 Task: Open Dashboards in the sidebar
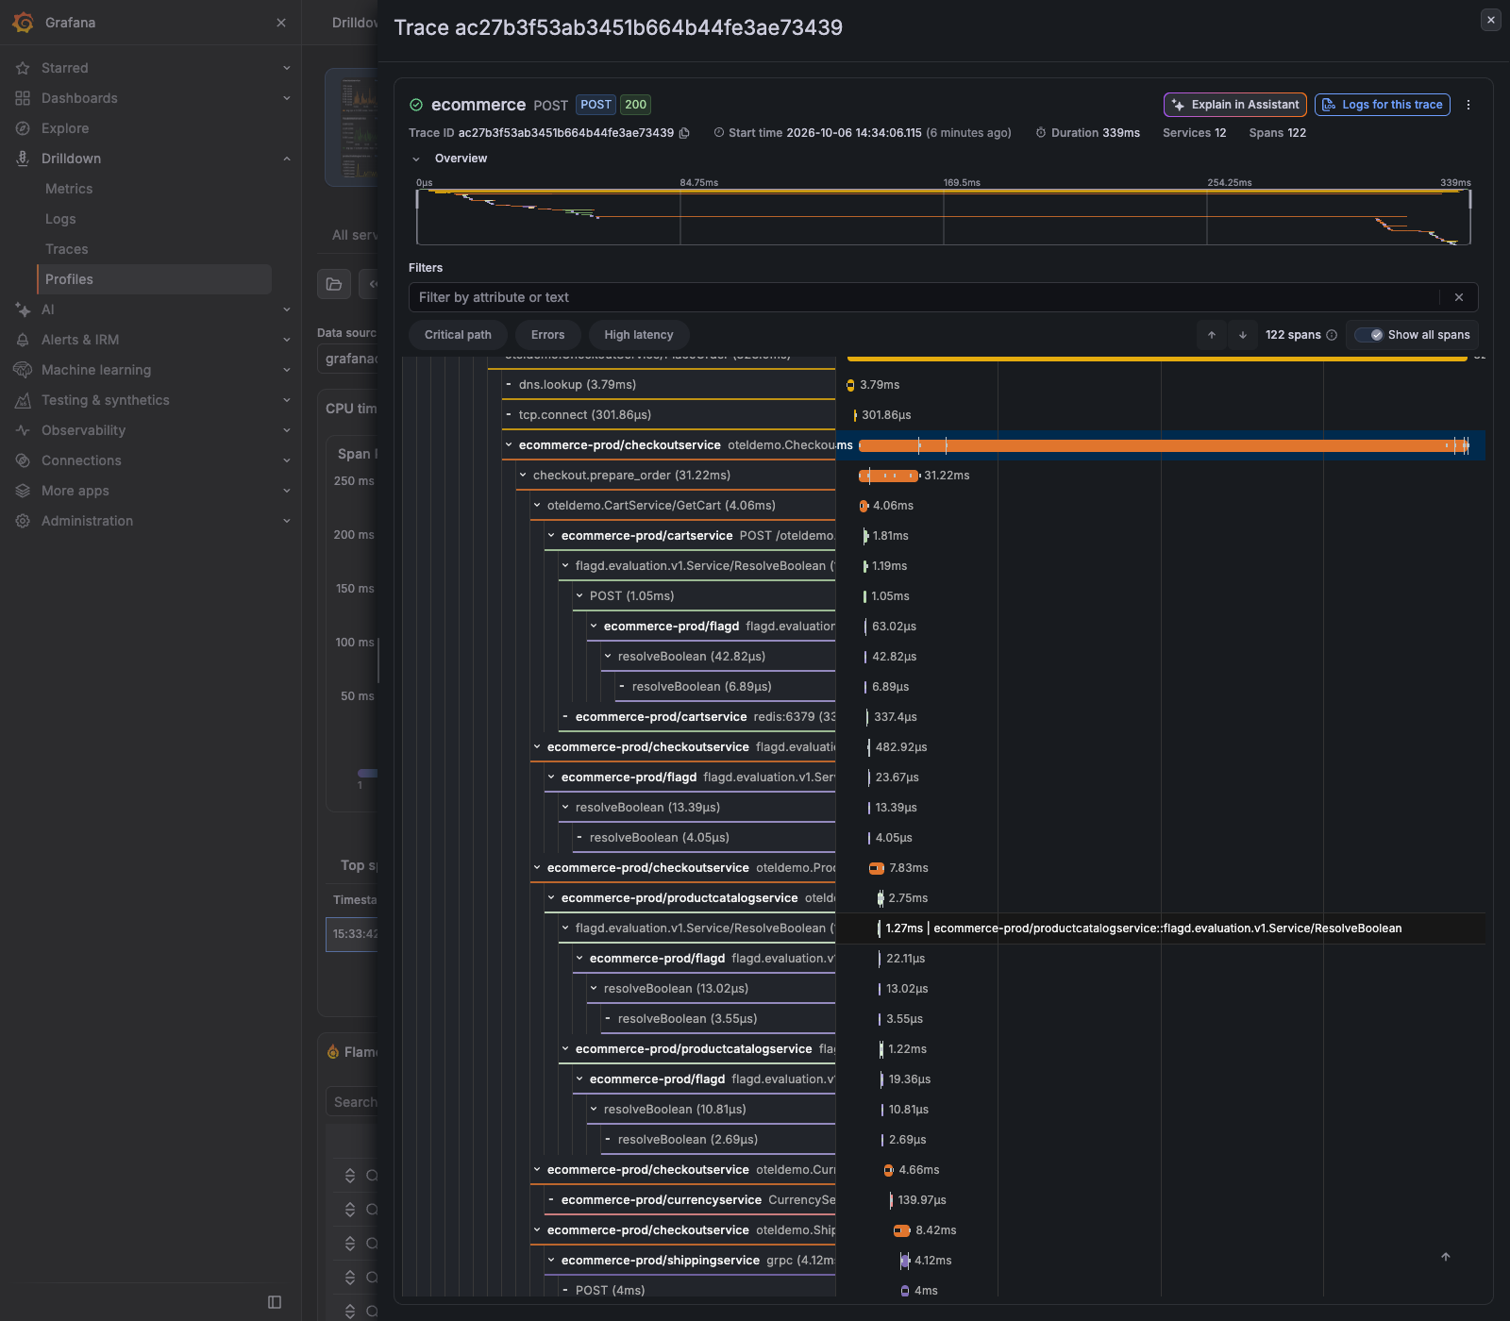click(79, 98)
